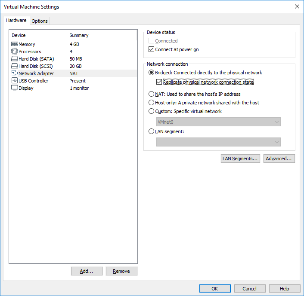Confirm settings with OK
This screenshot has width=304, height=296.
point(215,289)
